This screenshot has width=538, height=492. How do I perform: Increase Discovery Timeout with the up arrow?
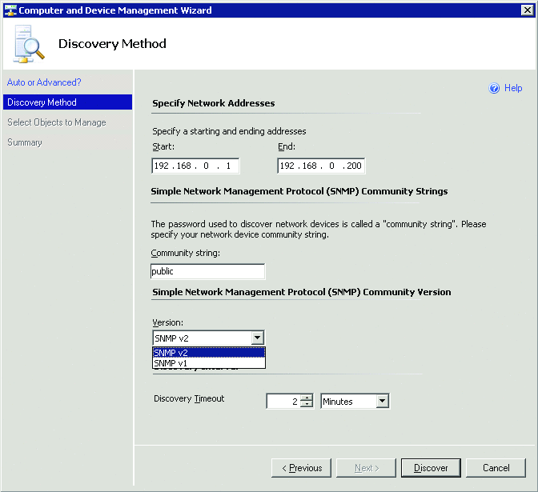[x=307, y=398]
